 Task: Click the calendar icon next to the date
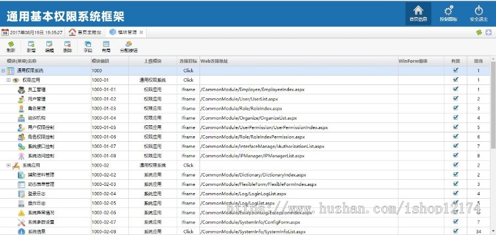click(5, 33)
